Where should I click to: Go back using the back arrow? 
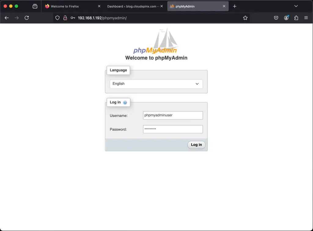7,18
